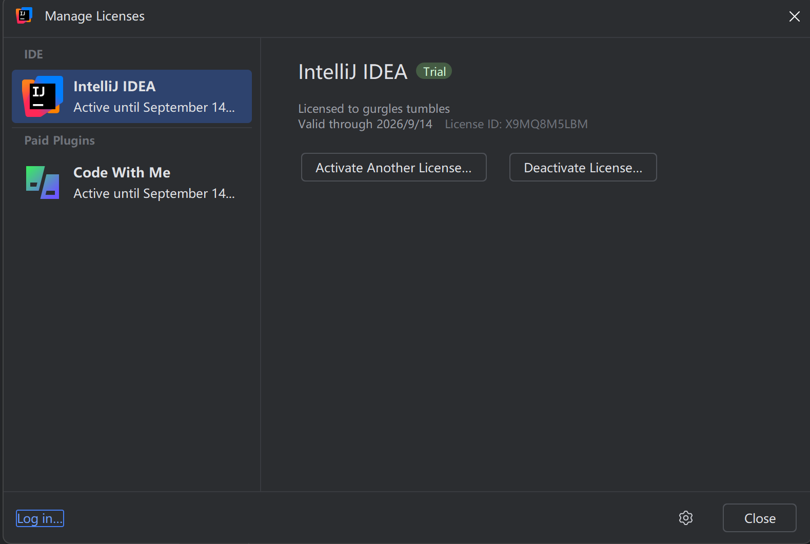Image resolution: width=810 pixels, height=544 pixels.
Task: Click the Trial badge next to IntelliJ IDEA
Action: 434,71
